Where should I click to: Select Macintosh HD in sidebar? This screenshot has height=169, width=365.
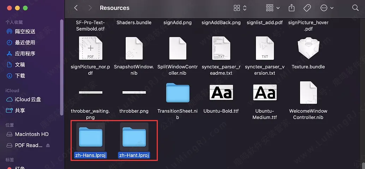31,134
